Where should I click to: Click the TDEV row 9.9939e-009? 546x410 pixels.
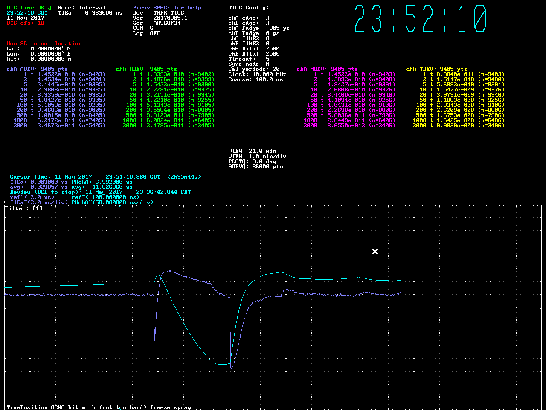pyautogui.click(x=459, y=126)
